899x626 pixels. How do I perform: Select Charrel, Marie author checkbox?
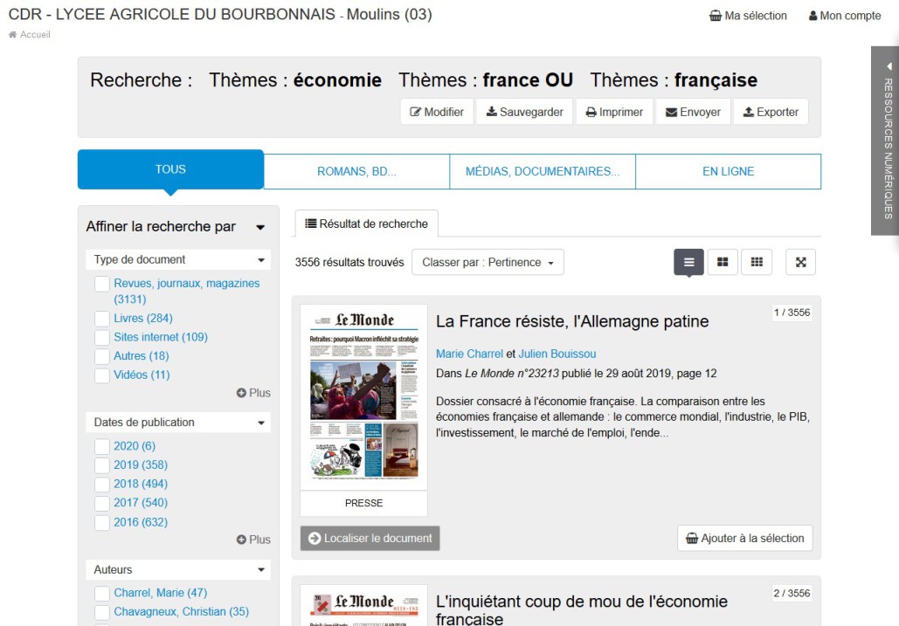point(102,593)
